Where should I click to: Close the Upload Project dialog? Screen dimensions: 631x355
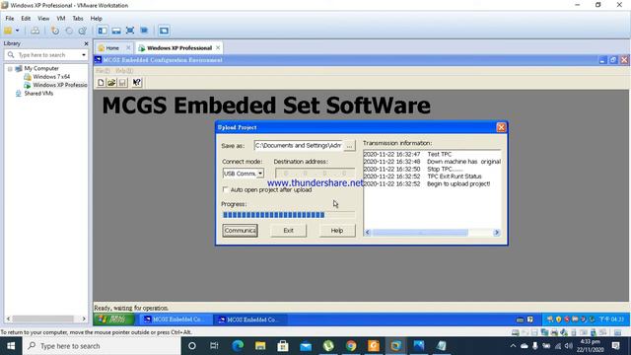tap(501, 127)
